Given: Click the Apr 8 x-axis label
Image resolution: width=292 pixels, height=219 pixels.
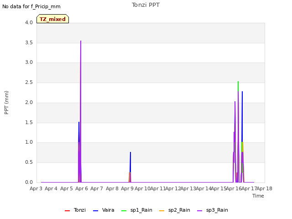Looking at the screenshot, I should 112,188.
